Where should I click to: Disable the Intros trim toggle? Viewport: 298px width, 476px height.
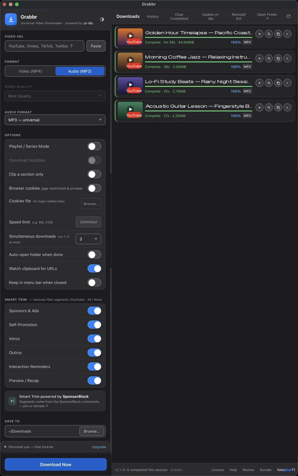(94, 339)
